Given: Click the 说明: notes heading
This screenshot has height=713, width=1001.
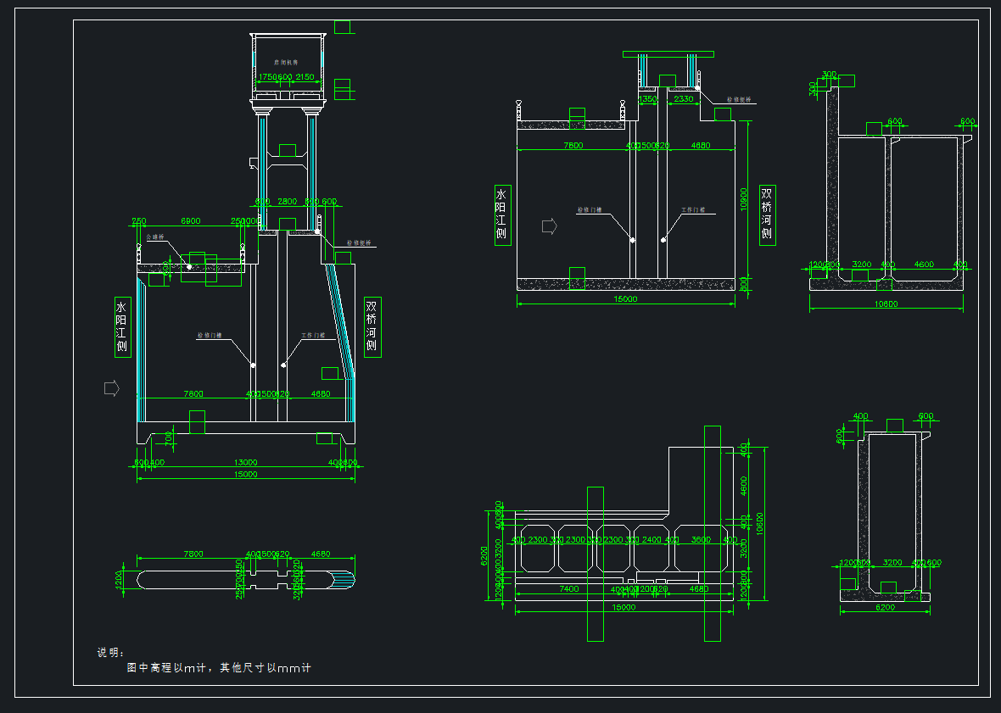Looking at the screenshot, I should [x=111, y=653].
